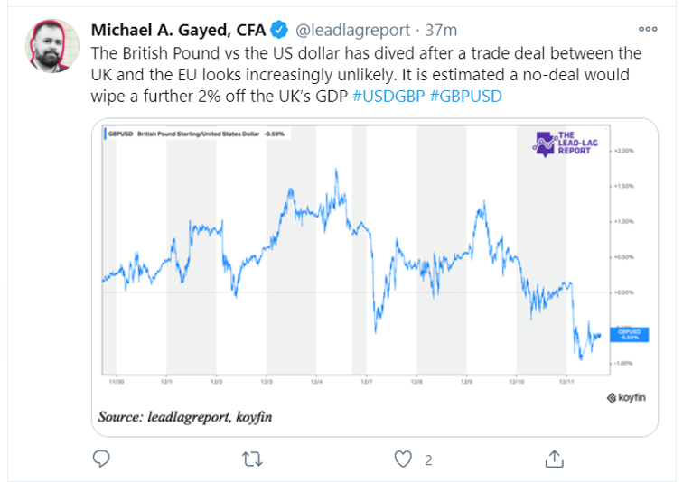Click the author name Michael A. Gayed, CFA

[178, 30]
